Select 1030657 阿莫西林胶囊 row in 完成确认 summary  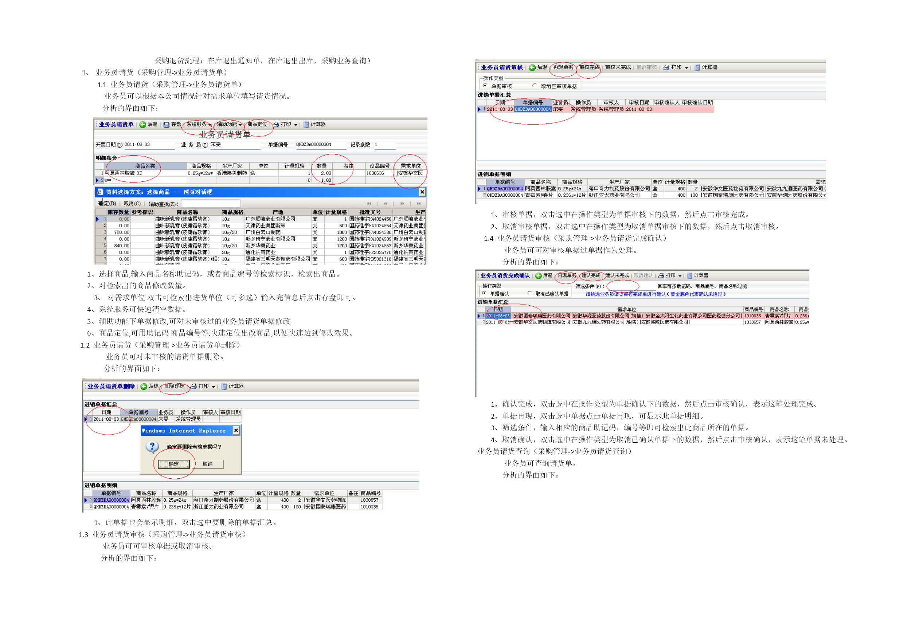click(x=642, y=322)
